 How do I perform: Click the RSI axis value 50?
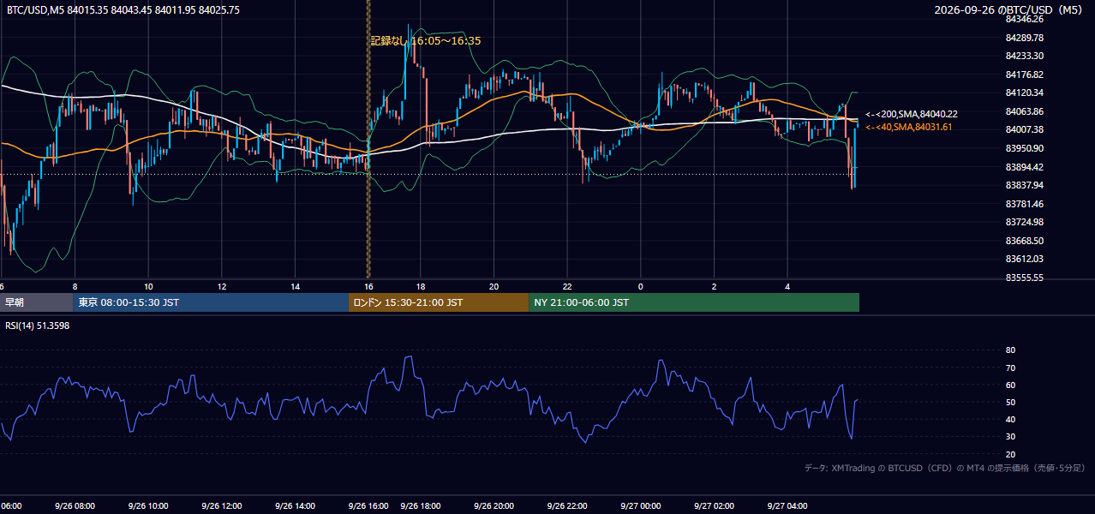1010,402
